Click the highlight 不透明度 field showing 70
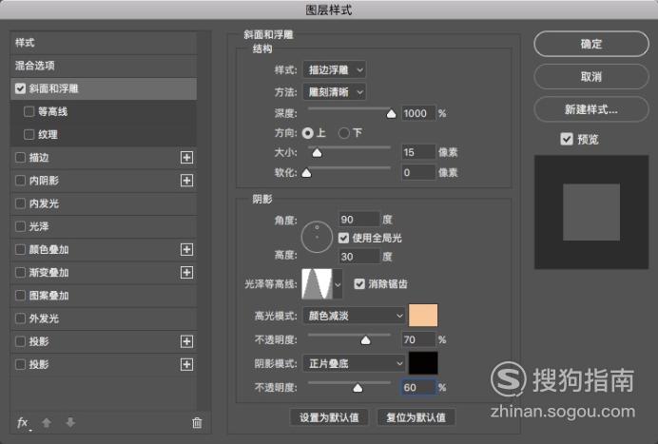This screenshot has width=658, height=444. 418,339
